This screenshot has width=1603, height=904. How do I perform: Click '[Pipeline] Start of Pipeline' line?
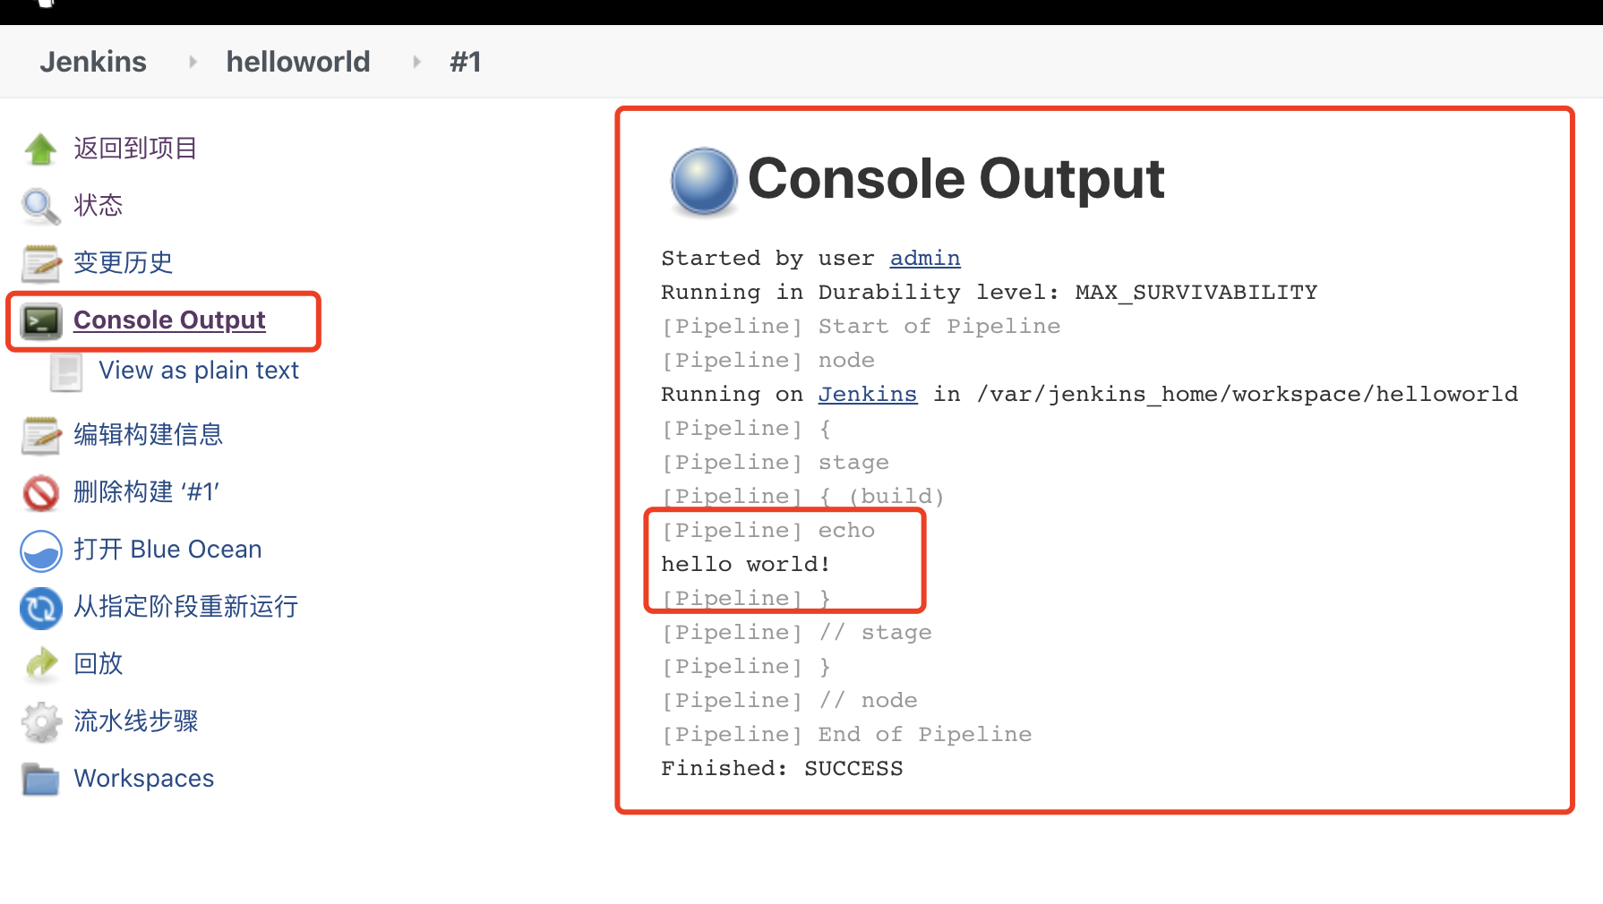click(861, 327)
